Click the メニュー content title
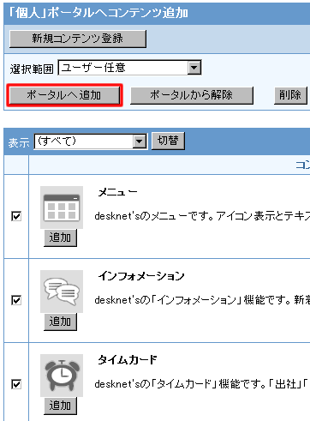This screenshot has width=310, height=421. (x=117, y=192)
